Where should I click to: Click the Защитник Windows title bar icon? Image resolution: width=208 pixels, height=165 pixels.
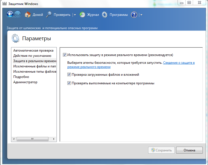click(x=4, y=4)
